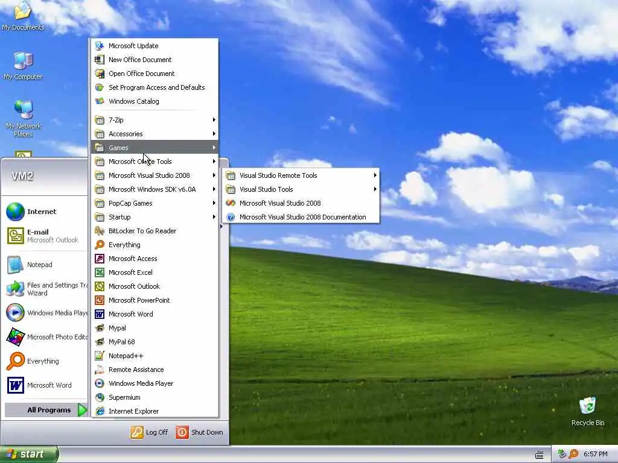This screenshot has width=618, height=463.
Task: Click the New Office Document icon
Action: point(100,60)
